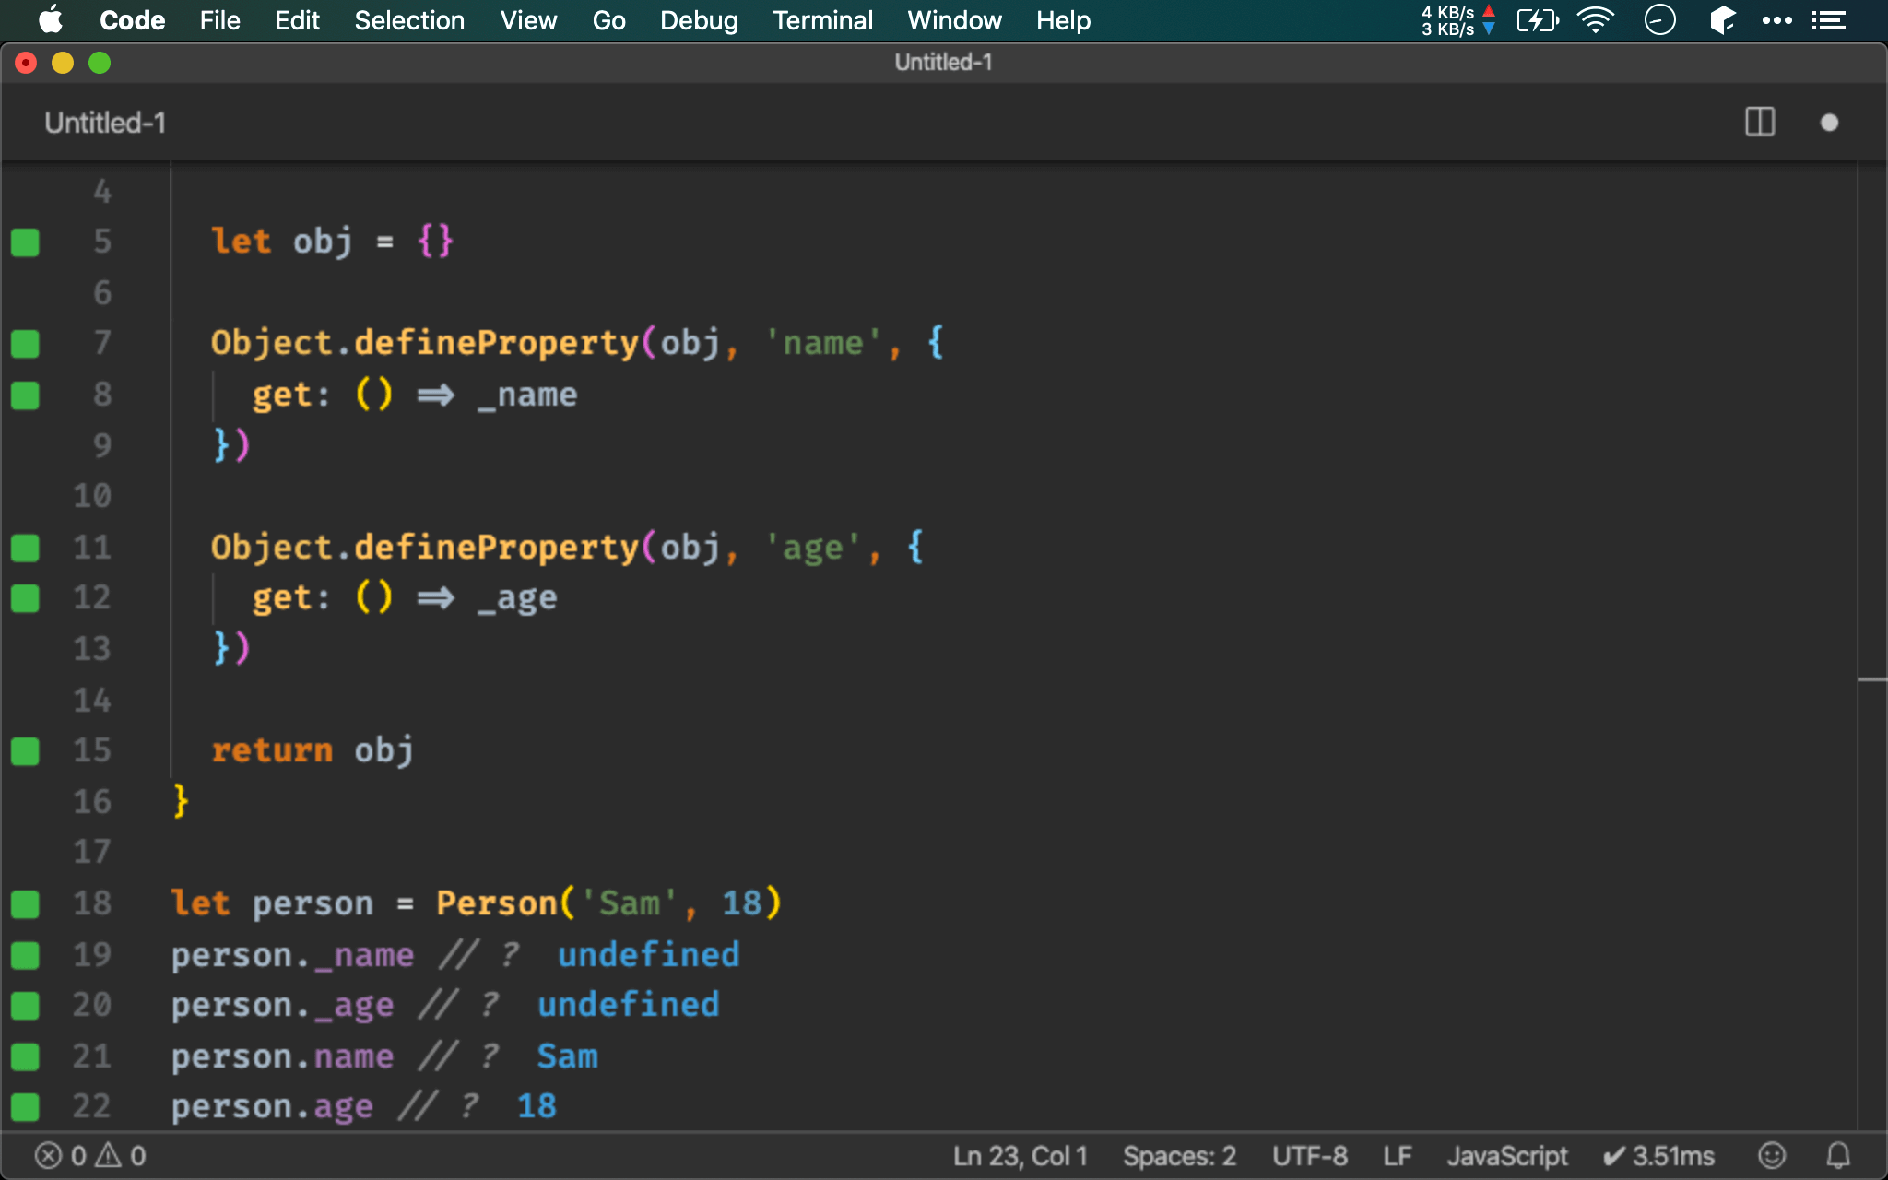
Task: Click the 3.51ms Quokka timing status
Action: (x=1658, y=1155)
